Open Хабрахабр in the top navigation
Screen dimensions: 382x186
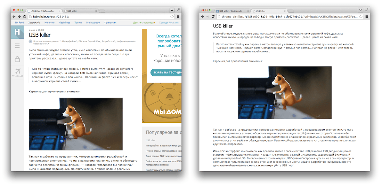[34, 23]
